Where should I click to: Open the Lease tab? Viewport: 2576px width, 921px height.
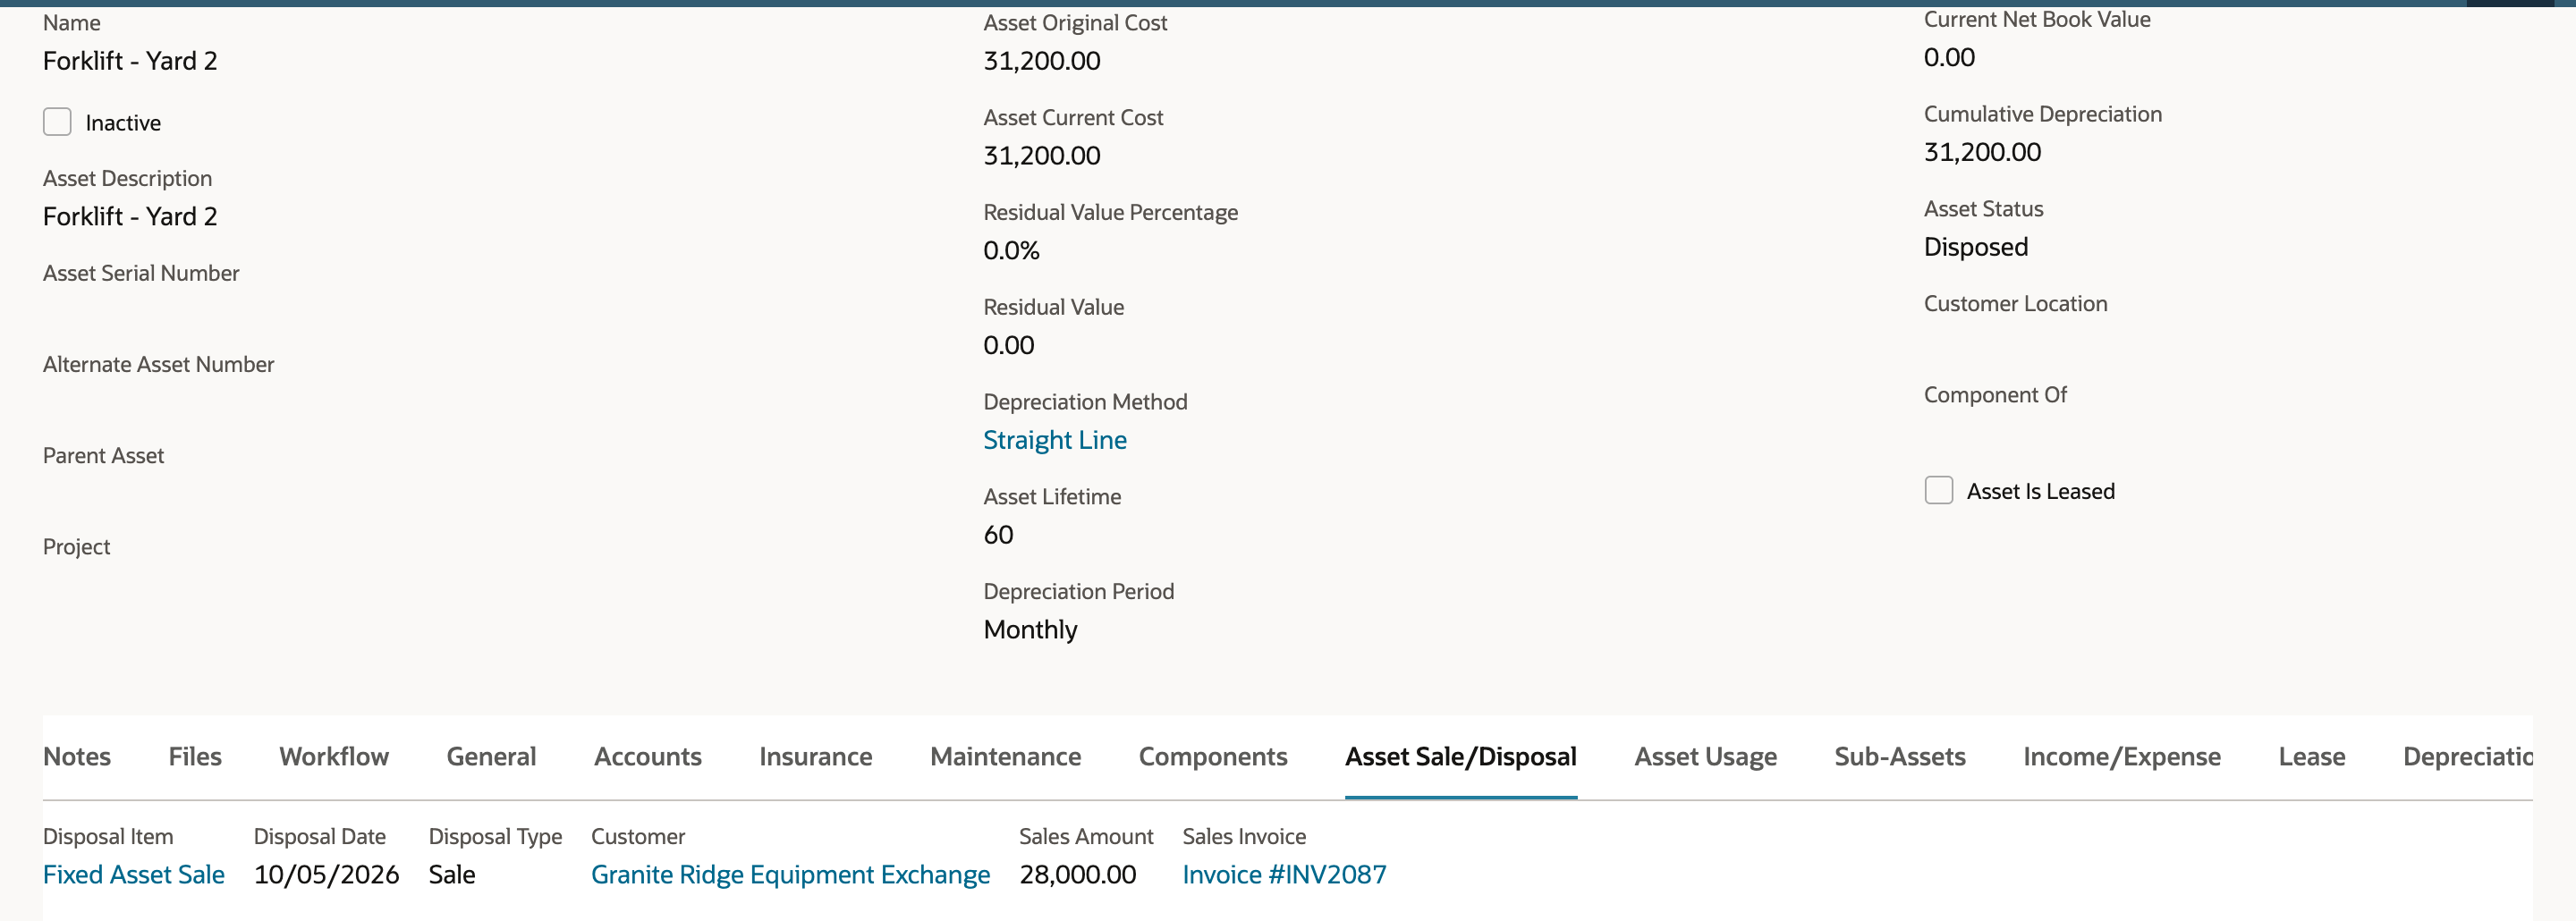2312,757
